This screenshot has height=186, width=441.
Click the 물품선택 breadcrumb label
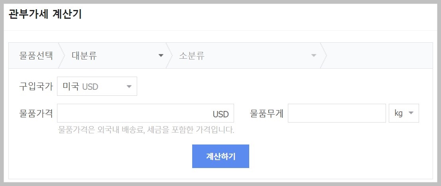point(36,55)
